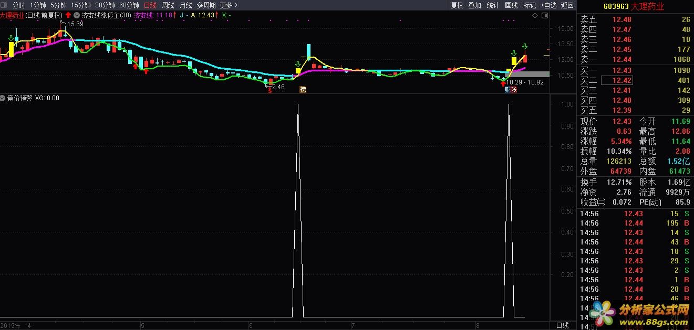
Task: Select the 1分钟 period tab
Action: coord(38,5)
